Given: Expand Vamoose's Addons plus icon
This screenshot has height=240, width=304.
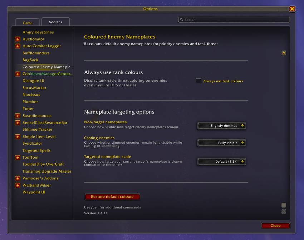Looking at the screenshot, I should click(x=18, y=178).
